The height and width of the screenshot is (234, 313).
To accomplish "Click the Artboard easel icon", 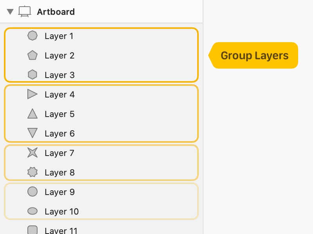I will click(x=25, y=12).
